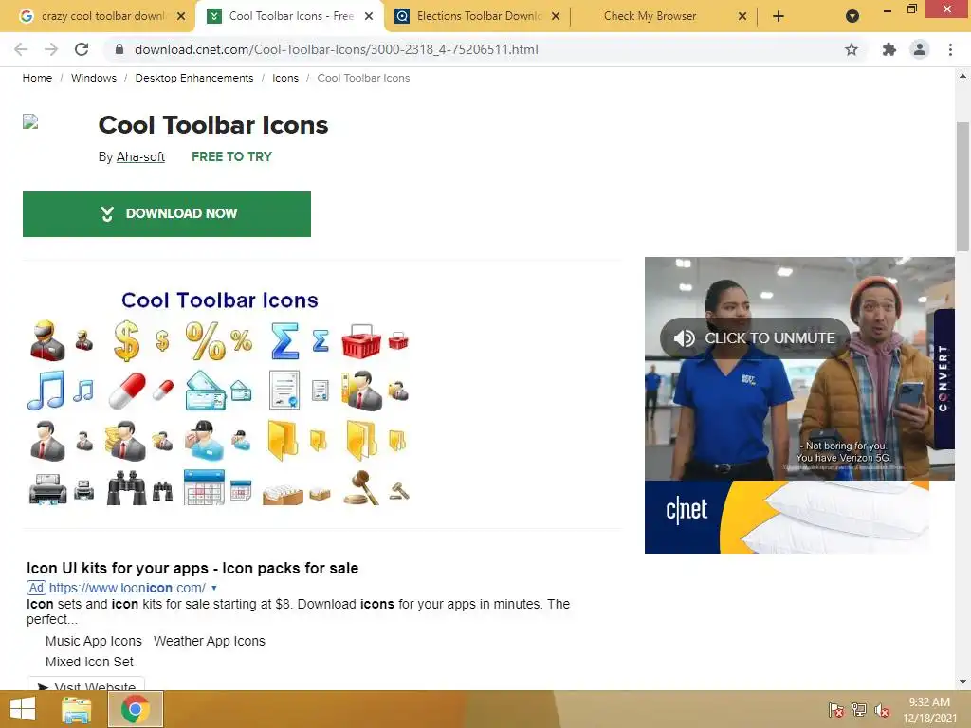The height and width of the screenshot is (728, 971).
Task: View site info via the padlock icon
Action: (119, 49)
